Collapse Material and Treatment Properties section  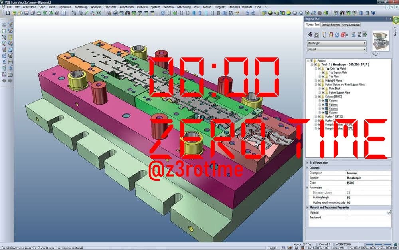307,208
